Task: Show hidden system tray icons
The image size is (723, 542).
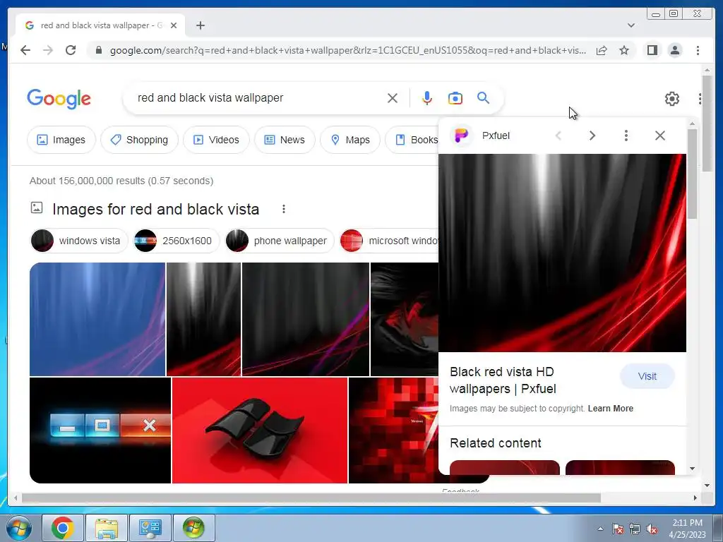Action: 600,529
